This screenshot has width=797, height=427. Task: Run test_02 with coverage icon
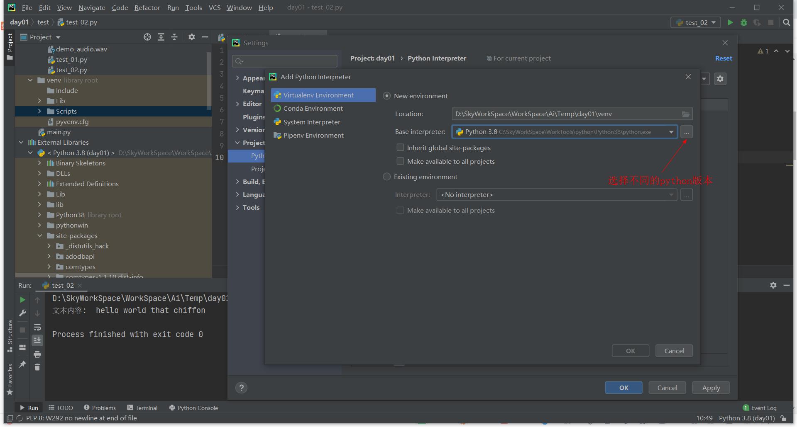tap(758, 22)
